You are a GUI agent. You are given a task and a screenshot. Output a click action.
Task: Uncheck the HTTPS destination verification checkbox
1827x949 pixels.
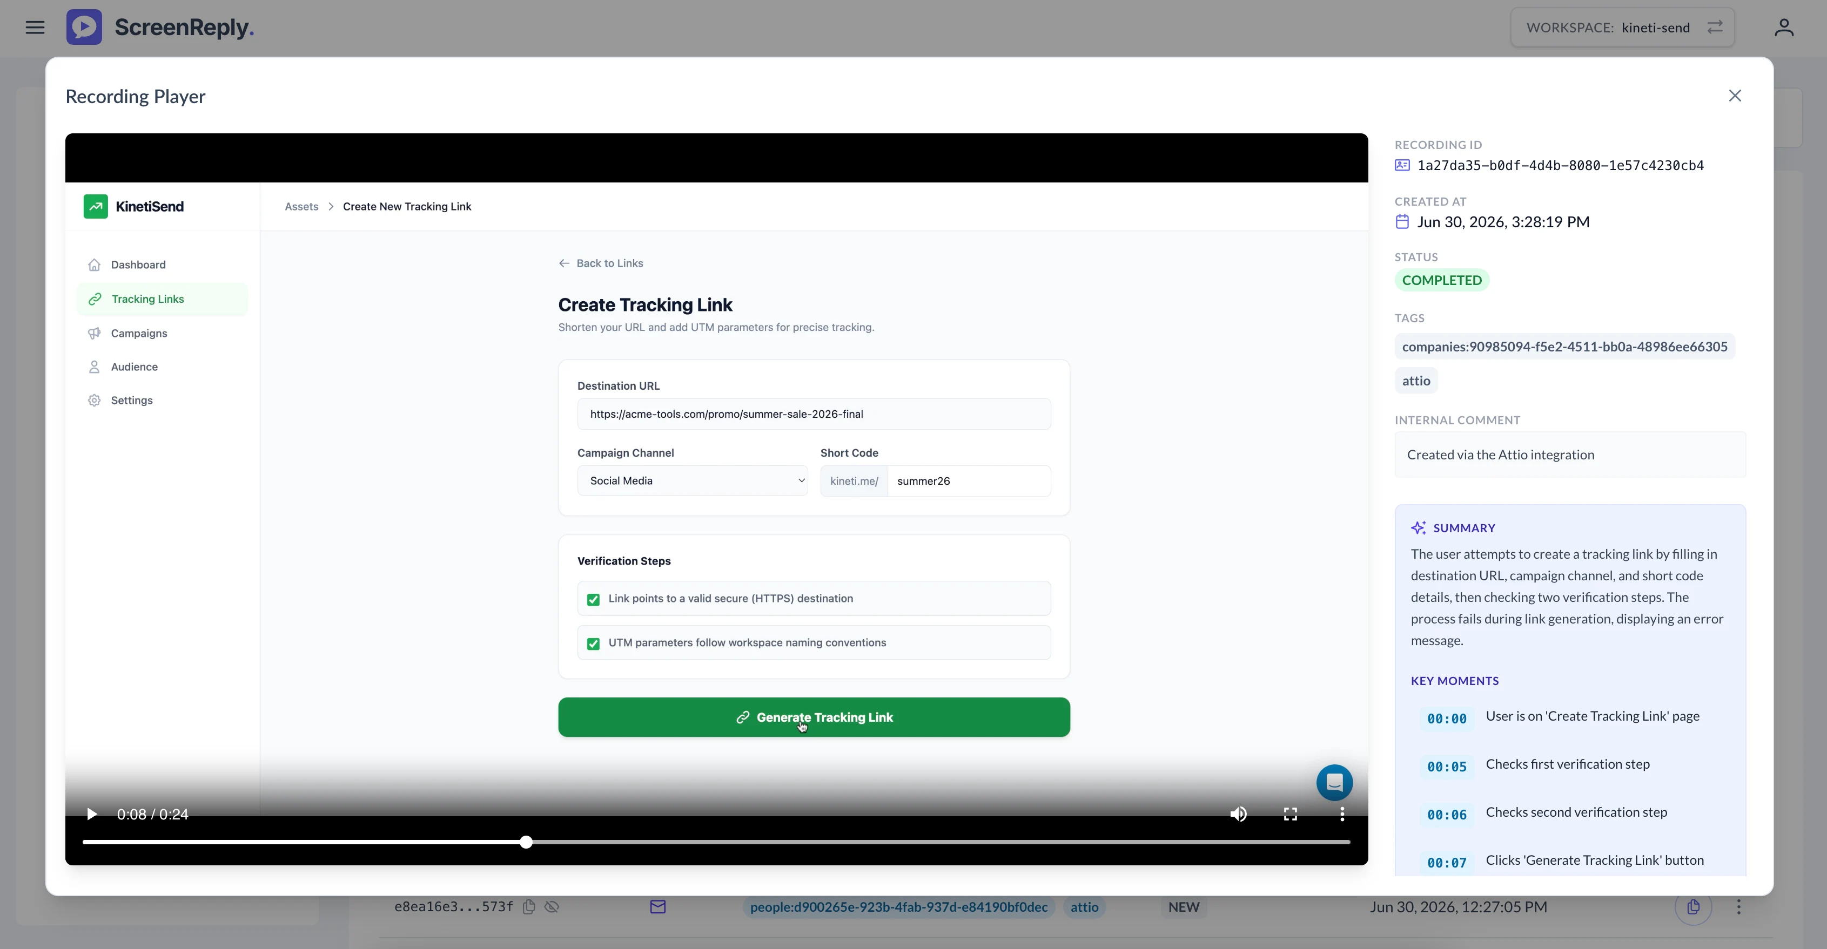click(x=593, y=600)
